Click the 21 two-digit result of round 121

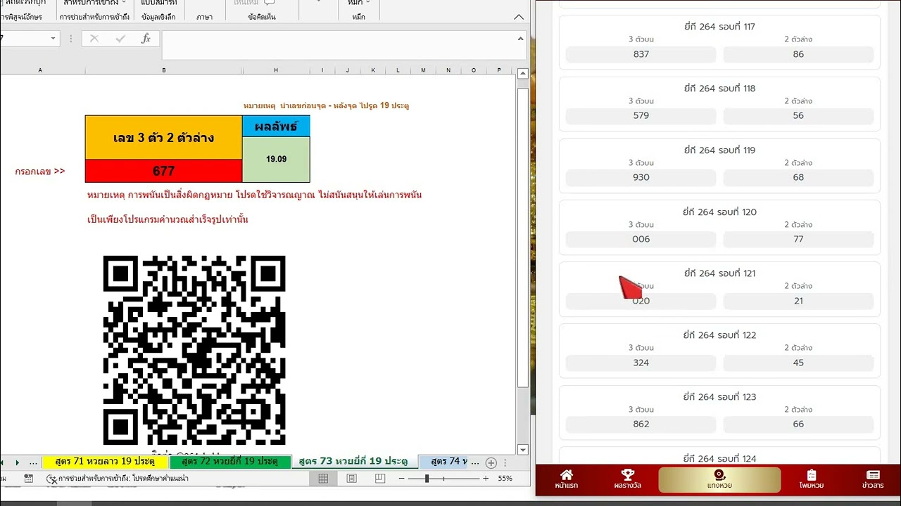coord(798,301)
